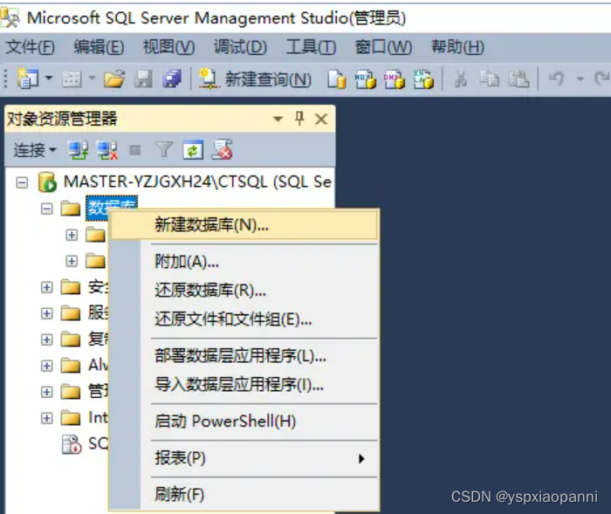Screen dimensions: 611x514
Task: Collapse the MASTER-YZJGXH24\CTSQL server node
Action: (22, 182)
